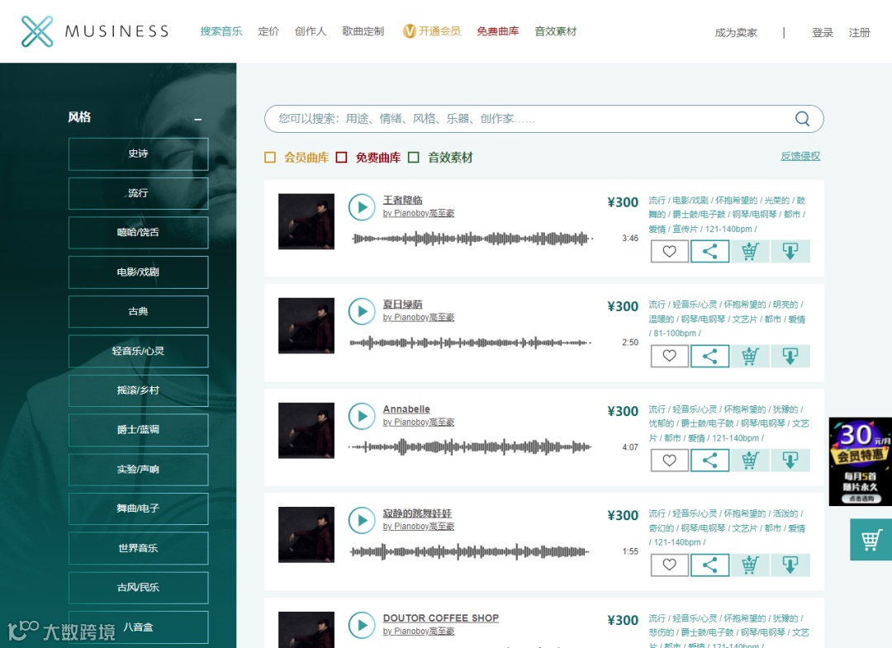
Task: Share the track 寂静的跳舞娃娃
Action: 710,565
